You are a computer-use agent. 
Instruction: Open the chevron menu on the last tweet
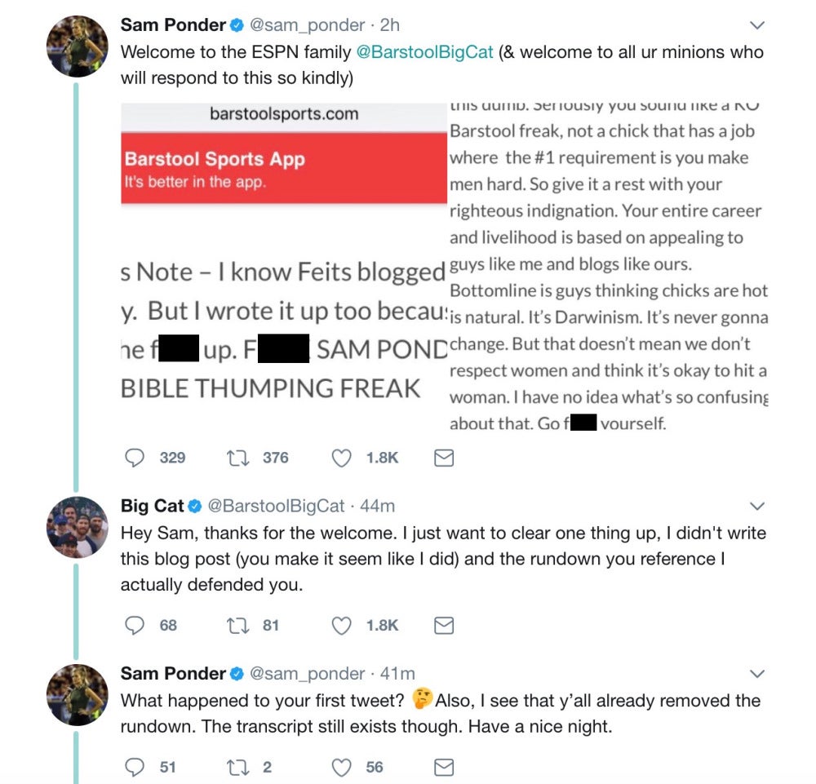pyautogui.click(x=756, y=673)
